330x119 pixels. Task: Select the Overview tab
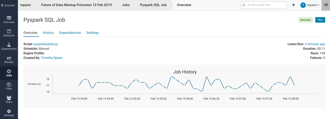click(30, 33)
